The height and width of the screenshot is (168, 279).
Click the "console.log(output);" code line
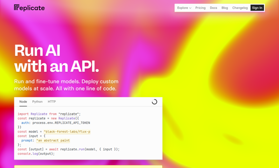pyautogui.click(x=36, y=154)
